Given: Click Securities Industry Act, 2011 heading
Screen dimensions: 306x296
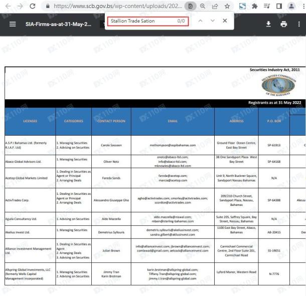Looking at the screenshot, I should (274, 70).
